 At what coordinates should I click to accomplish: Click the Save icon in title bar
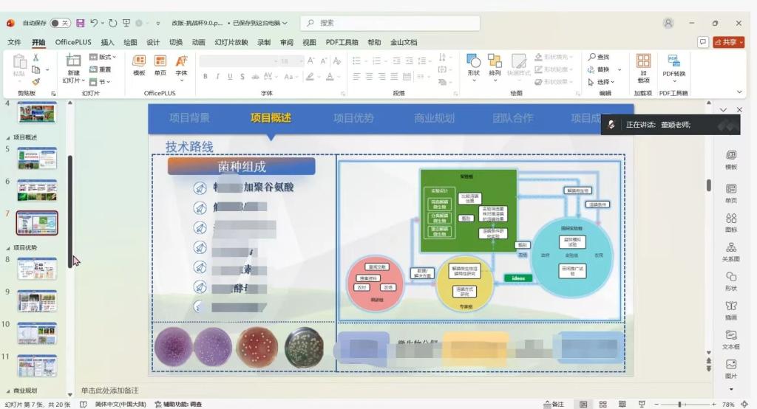click(80, 23)
